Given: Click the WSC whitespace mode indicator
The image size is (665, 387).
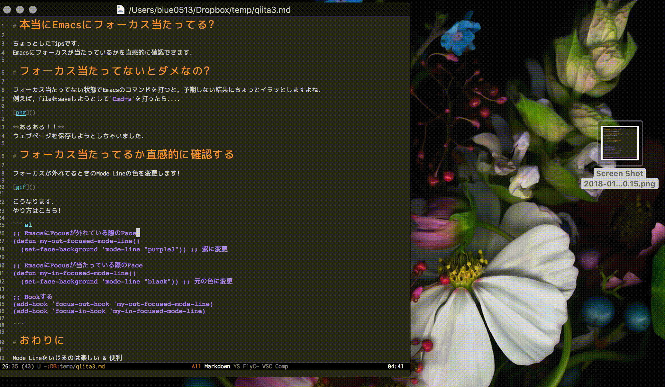Looking at the screenshot, I should 267,366.
